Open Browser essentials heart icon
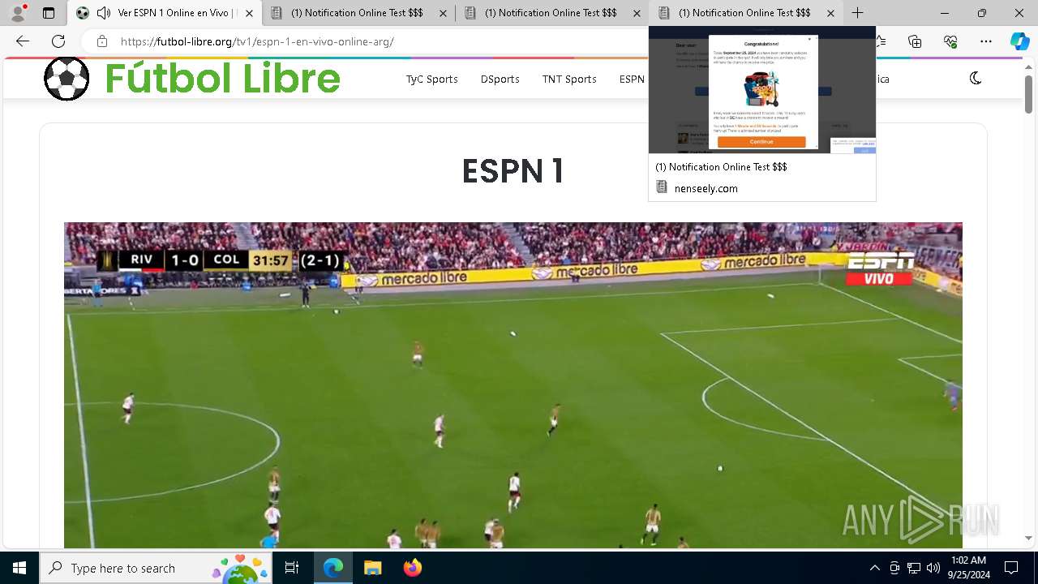1038x584 pixels. point(950,41)
